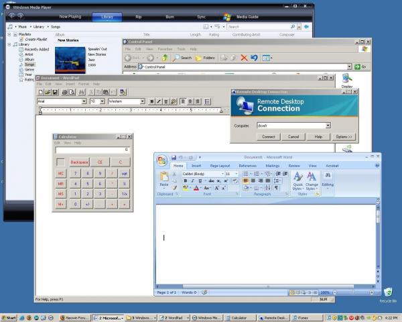Toggle Bold in WordPad format bar
This screenshot has width=402, height=322.
[x=152, y=101]
